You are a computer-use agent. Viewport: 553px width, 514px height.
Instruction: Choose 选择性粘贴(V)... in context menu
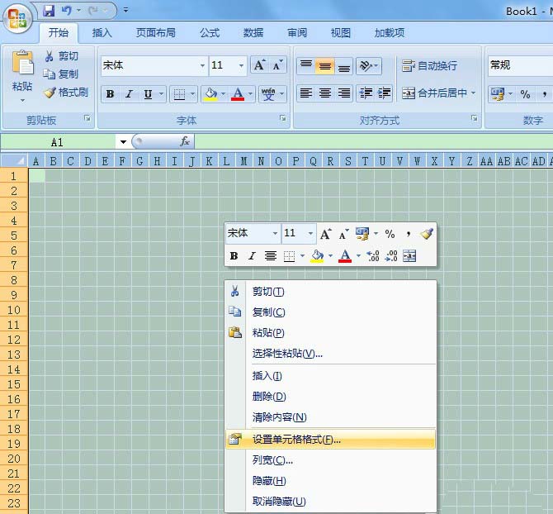(330, 353)
